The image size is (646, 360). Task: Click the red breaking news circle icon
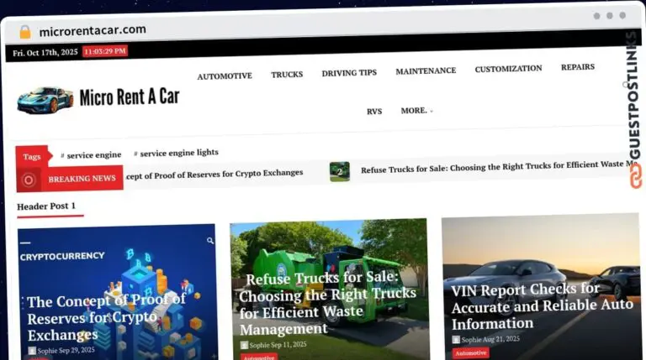[x=29, y=180]
